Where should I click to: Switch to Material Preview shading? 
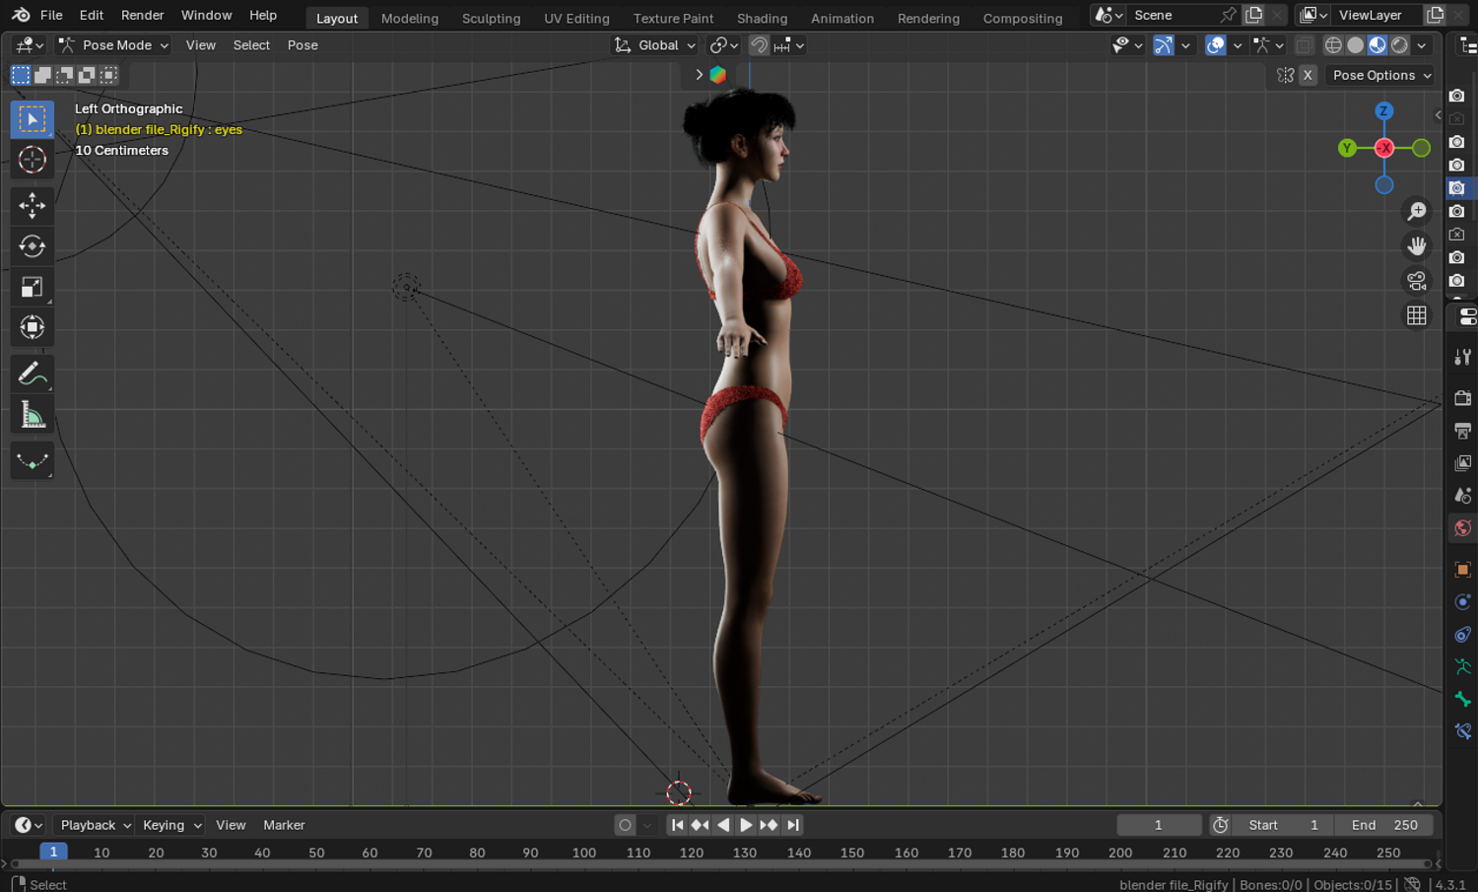(1377, 45)
